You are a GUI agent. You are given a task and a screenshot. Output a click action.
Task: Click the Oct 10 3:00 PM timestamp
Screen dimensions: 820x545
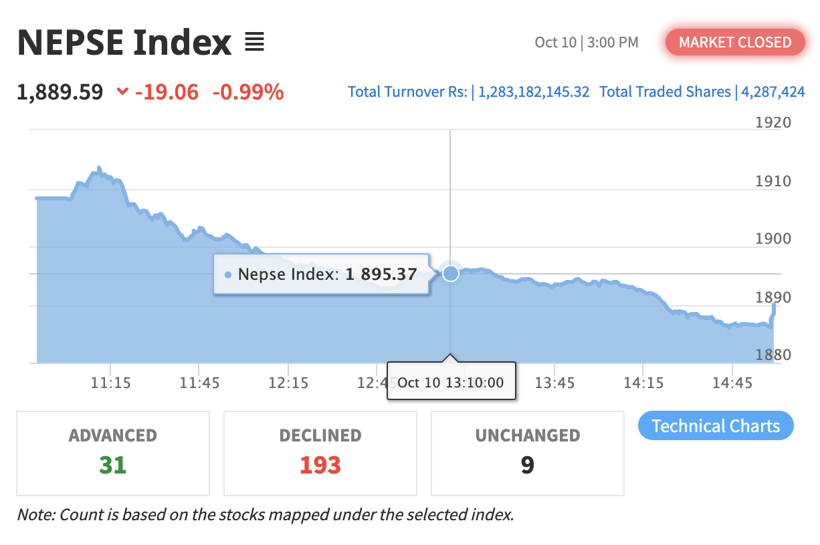click(x=587, y=43)
